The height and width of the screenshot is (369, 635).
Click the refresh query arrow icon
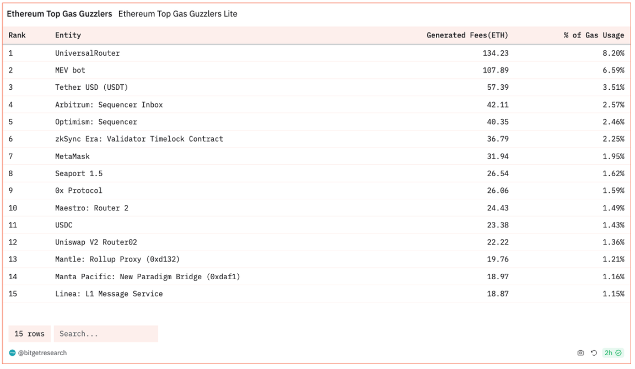pos(594,353)
